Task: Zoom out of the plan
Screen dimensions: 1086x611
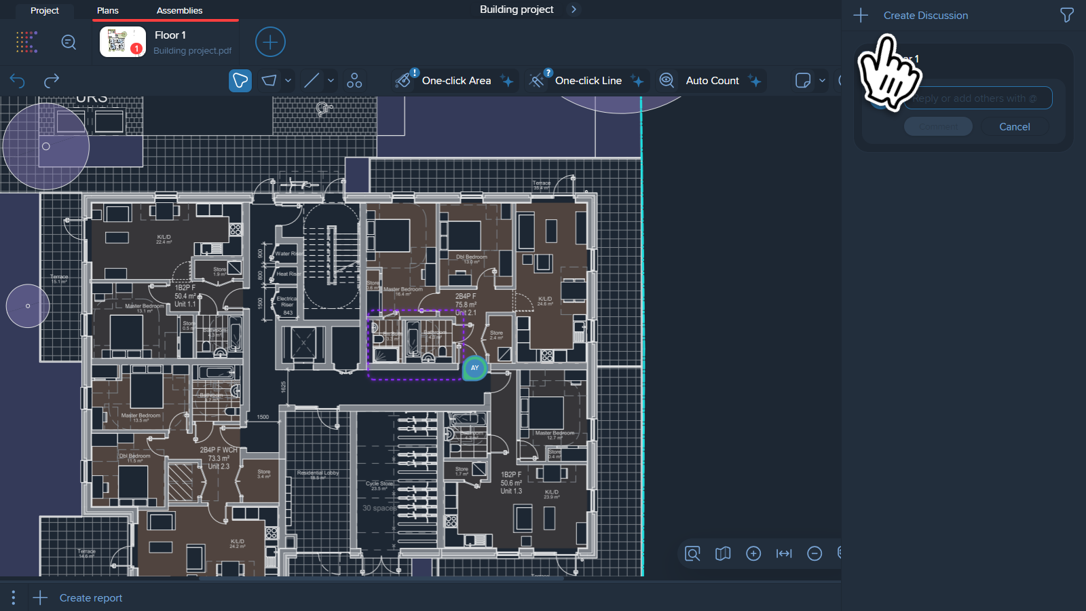Action: (x=814, y=554)
